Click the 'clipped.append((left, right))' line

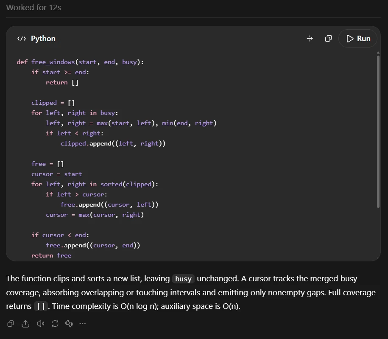[113, 143]
